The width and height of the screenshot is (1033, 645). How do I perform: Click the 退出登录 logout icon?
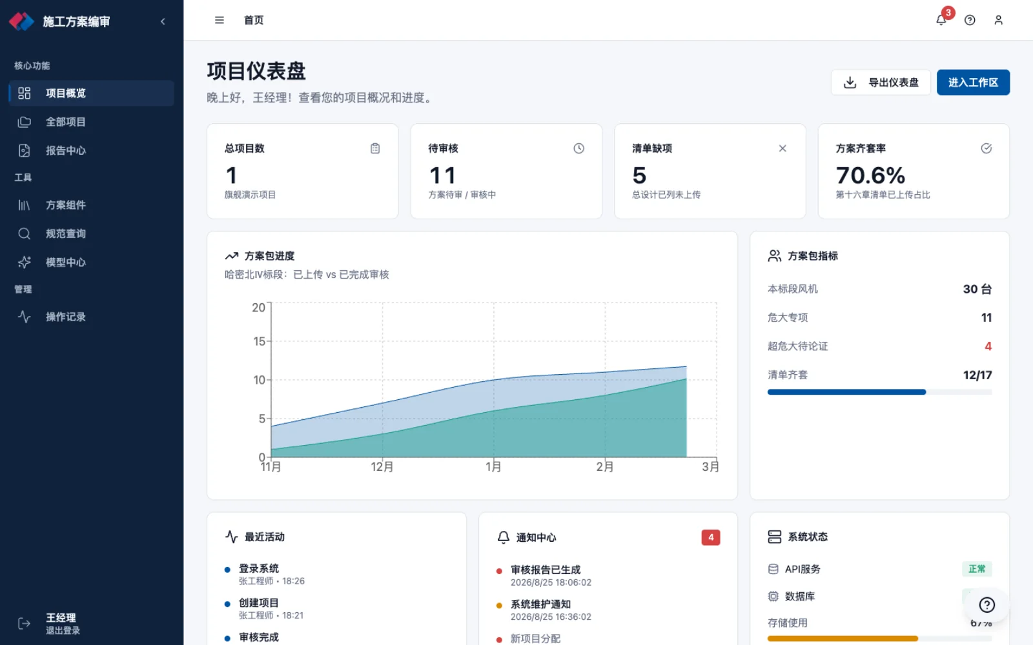(x=25, y=623)
